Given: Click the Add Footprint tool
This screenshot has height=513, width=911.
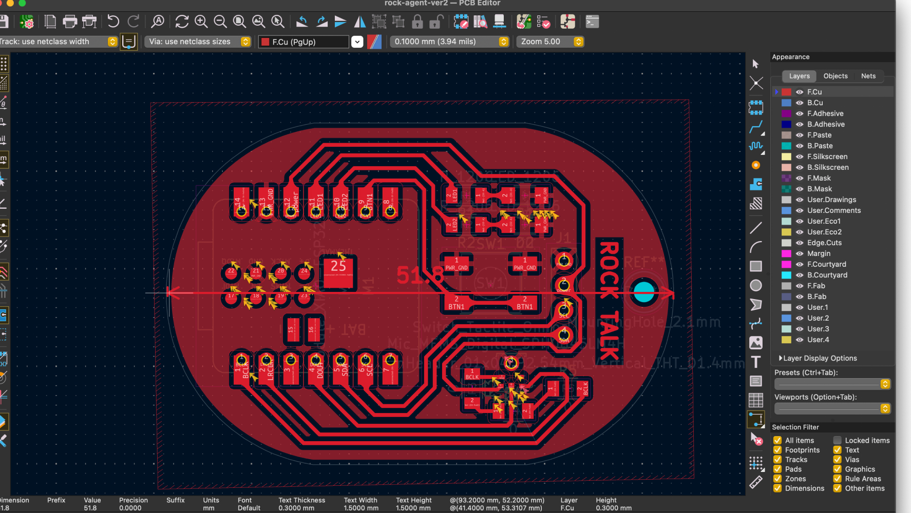Looking at the screenshot, I should pos(755,107).
